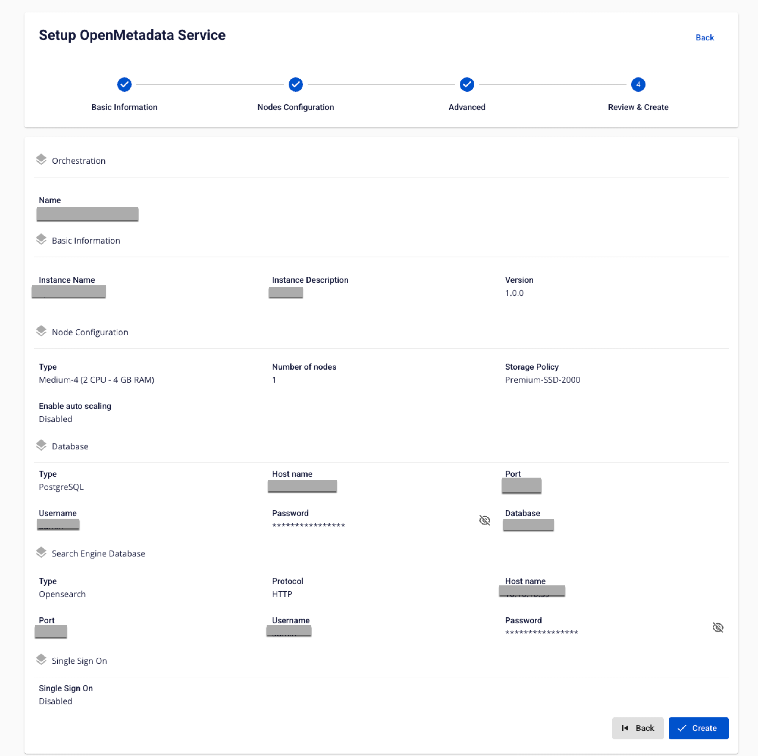Click the Premium-SSD-2000 storage policy value
The width and height of the screenshot is (758, 756).
(x=542, y=379)
